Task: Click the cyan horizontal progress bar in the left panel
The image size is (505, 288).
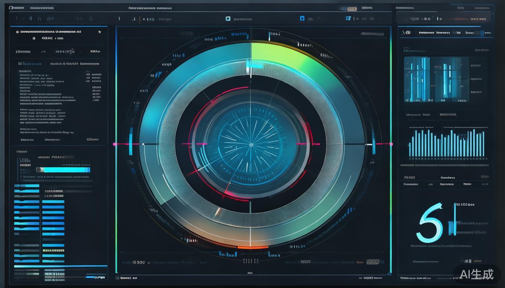Action: coord(63,170)
